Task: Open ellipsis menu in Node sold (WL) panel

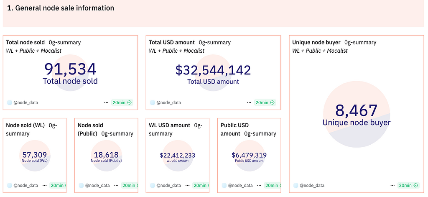Action: 45,185
